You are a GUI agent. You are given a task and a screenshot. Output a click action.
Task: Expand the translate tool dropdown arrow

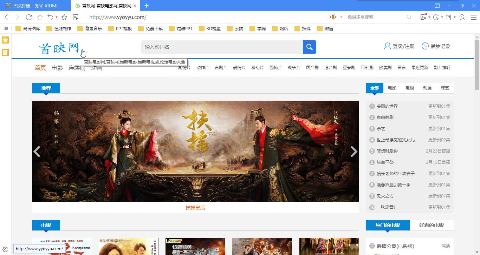tap(429, 17)
